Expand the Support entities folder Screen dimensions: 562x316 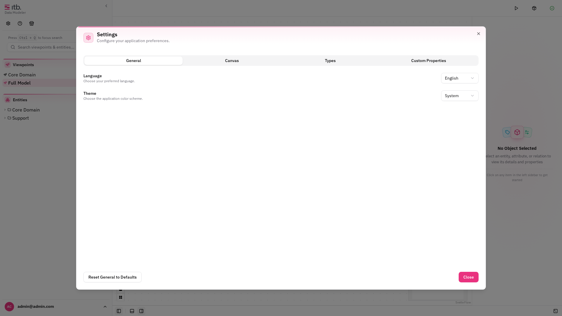(x=5, y=118)
